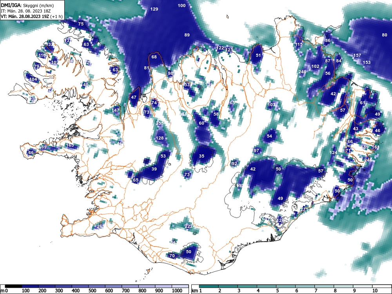Viewport: 392px width, 294px height.
Task: Click the visibility value 265
Action: point(232,103)
